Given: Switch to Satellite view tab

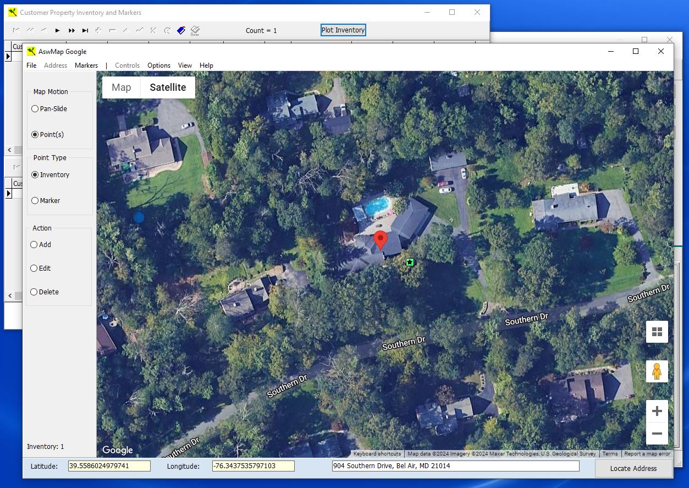Looking at the screenshot, I should 168,87.
